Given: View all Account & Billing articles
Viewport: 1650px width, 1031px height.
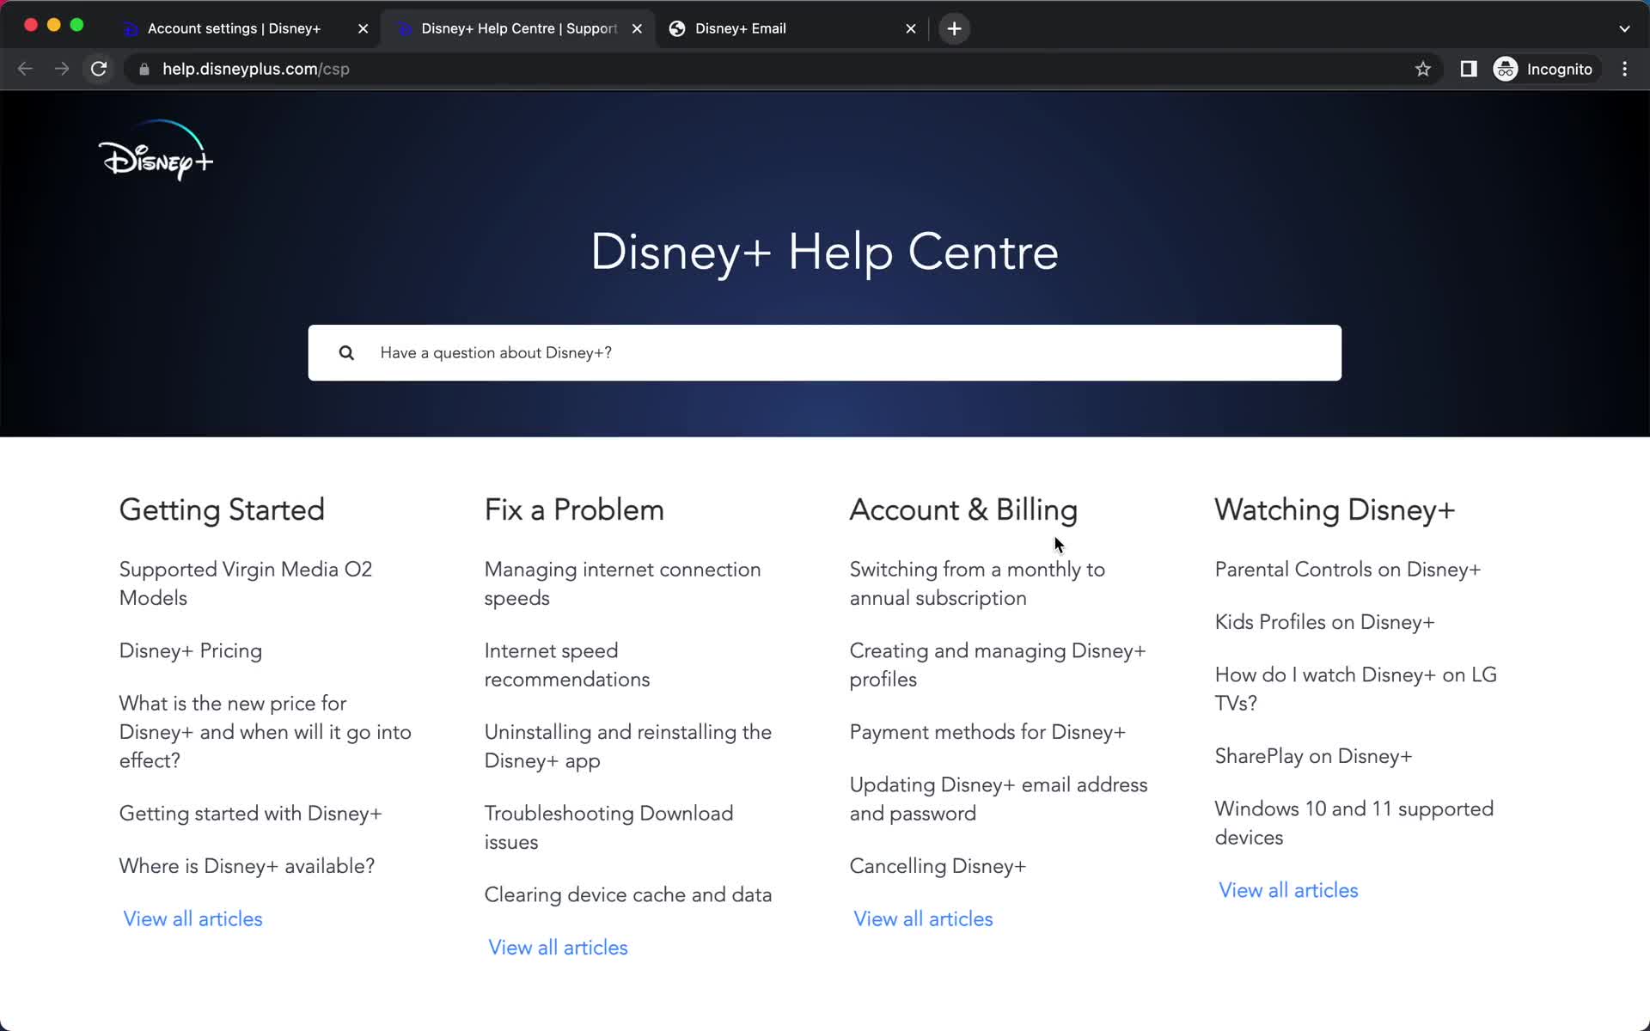Looking at the screenshot, I should coord(923,918).
